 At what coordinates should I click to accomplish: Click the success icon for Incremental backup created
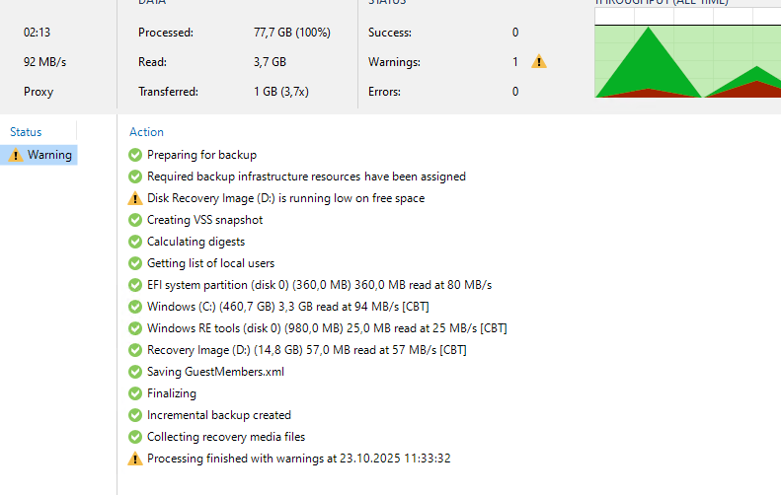point(135,415)
